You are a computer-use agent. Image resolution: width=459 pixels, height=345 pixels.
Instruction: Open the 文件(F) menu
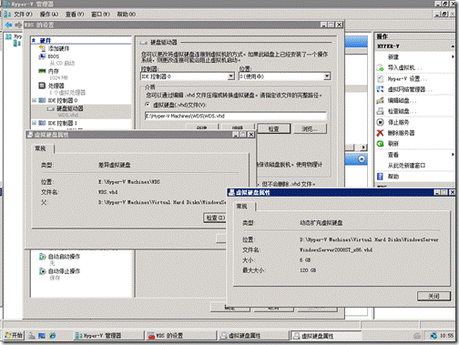pyautogui.click(x=23, y=15)
